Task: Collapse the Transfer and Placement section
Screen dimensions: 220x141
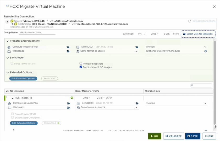Action: click(x=7, y=41)
